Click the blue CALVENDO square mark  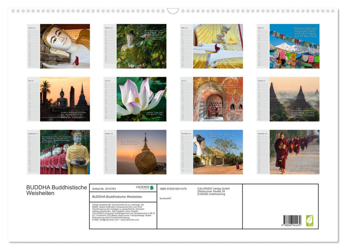click(152, 188)
